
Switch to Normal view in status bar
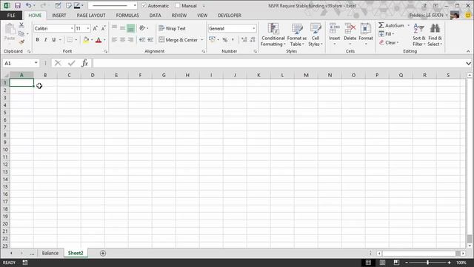[x=368, y=263]
